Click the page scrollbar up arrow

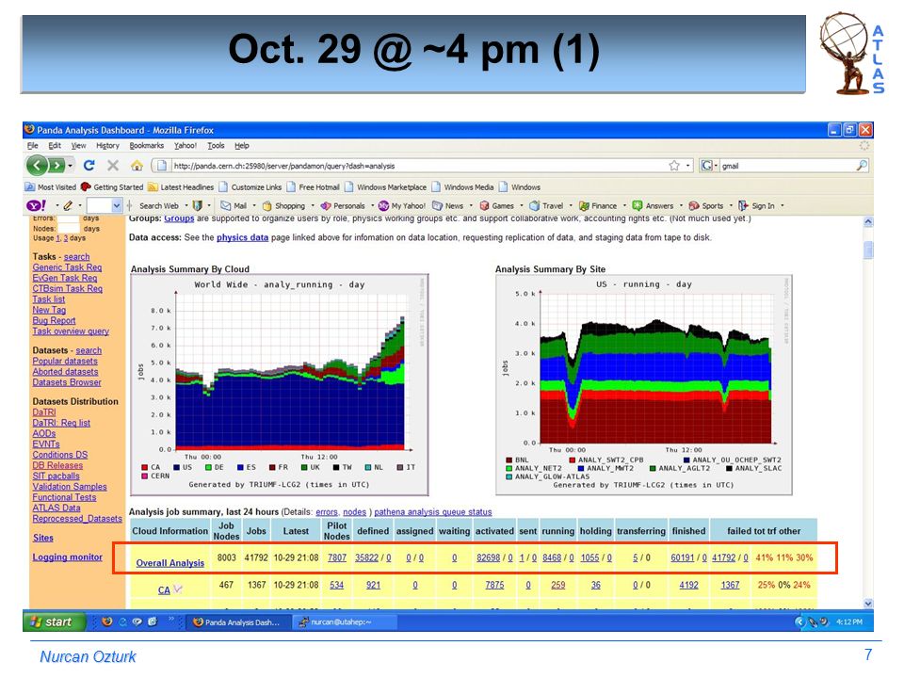pos(868,222)
